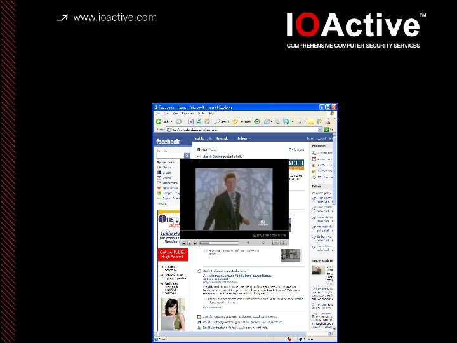
Task: Click the rewind button on video player
Action: [x=184, y=243]
